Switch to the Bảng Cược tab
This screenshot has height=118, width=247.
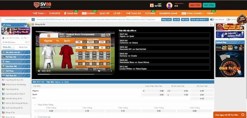[23, 47]
